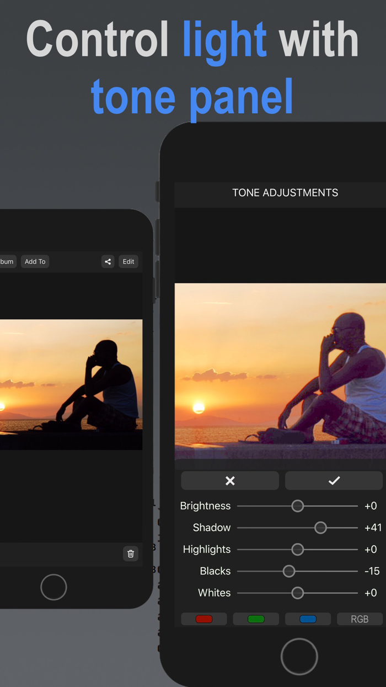Click the TONE ADJUSTMENTS title
Screen dimensions: 386x687
[285, 193]
